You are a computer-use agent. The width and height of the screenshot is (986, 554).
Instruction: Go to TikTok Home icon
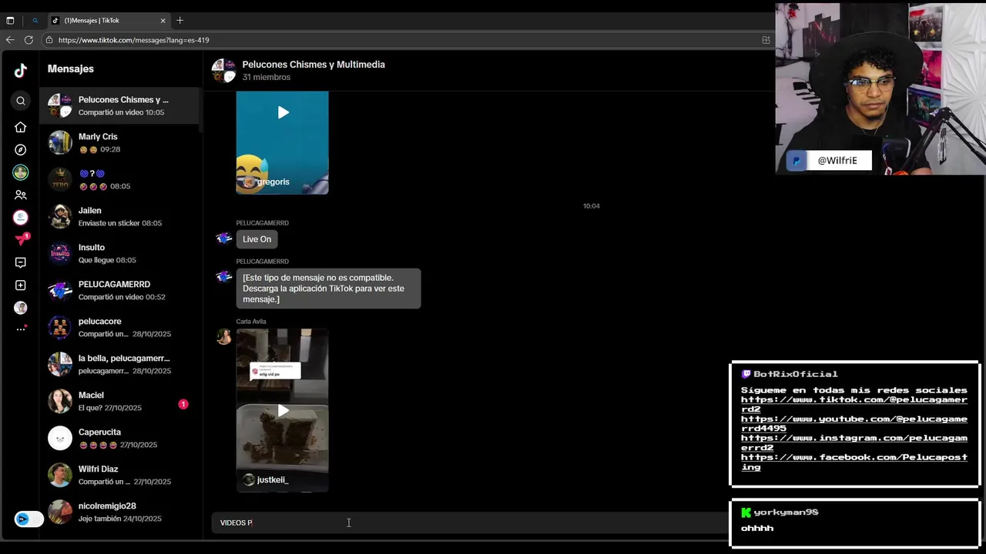(x=21, y=127)
